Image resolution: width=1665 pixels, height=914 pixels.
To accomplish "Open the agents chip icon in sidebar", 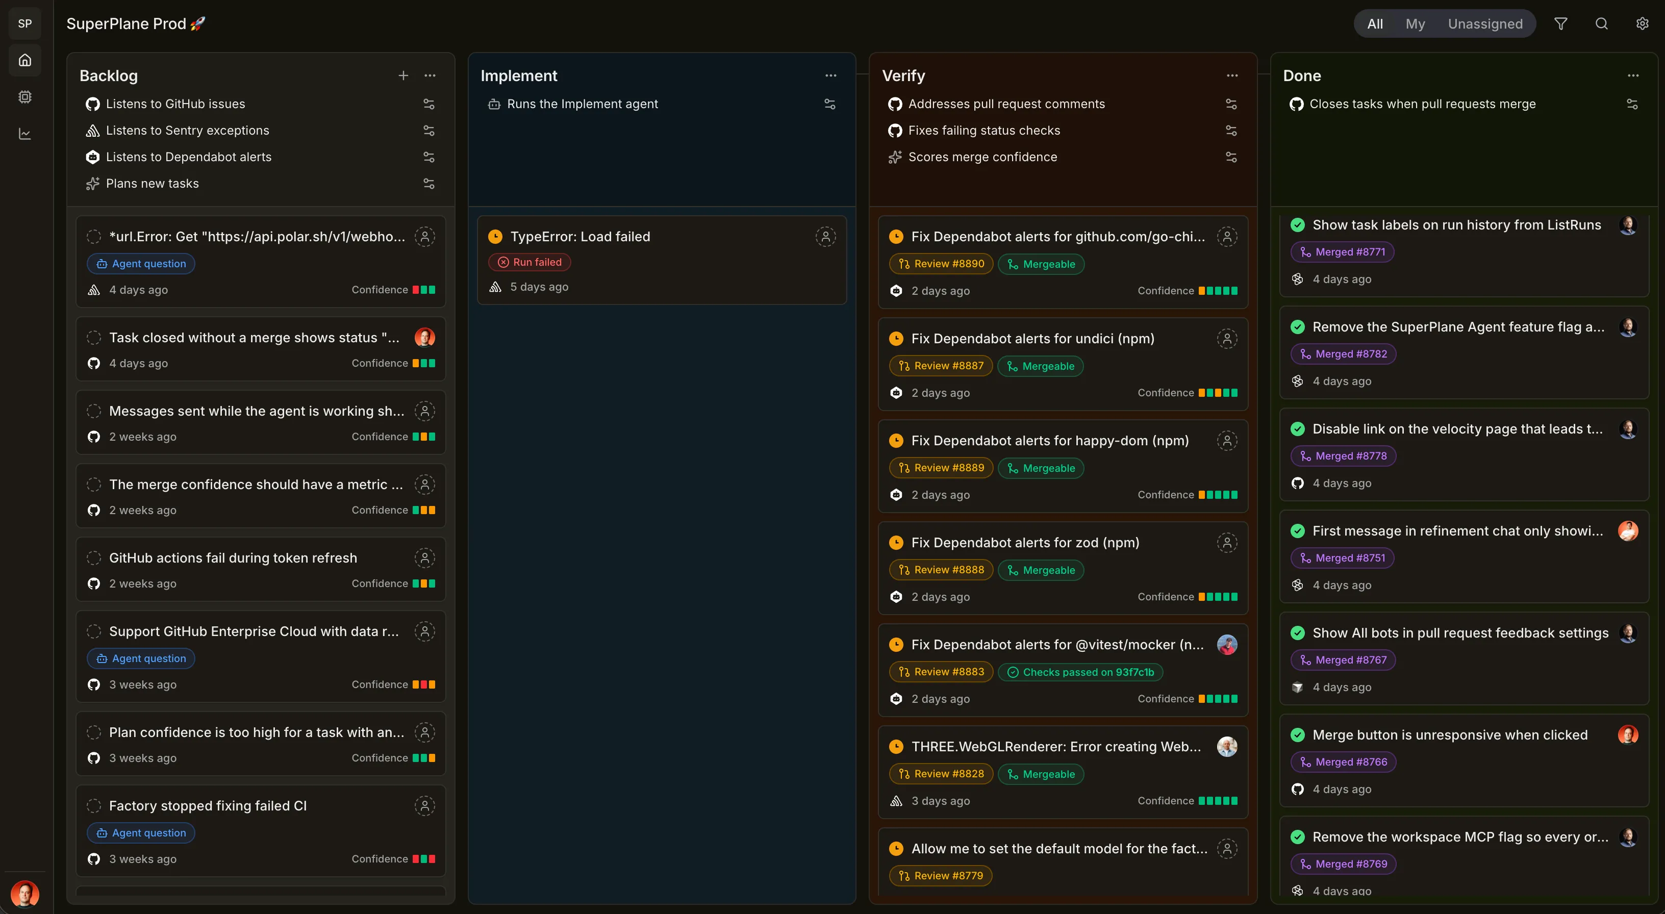I will point(24,97).
